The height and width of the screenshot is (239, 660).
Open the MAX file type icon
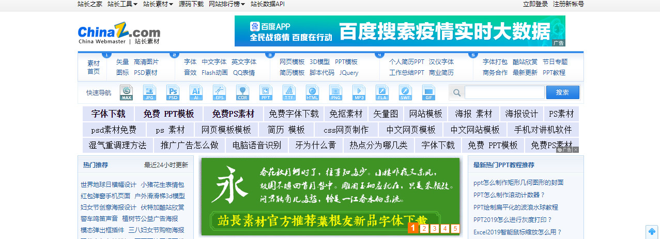click(x=127, y=92)
